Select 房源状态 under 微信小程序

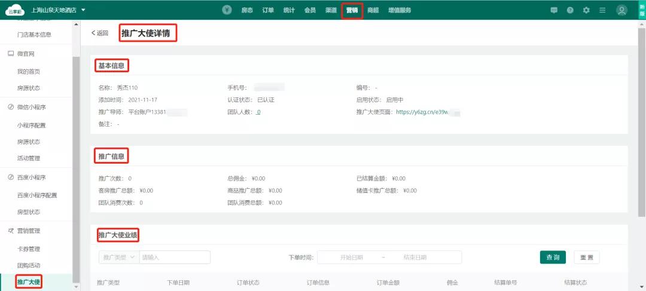click(29, 142)
